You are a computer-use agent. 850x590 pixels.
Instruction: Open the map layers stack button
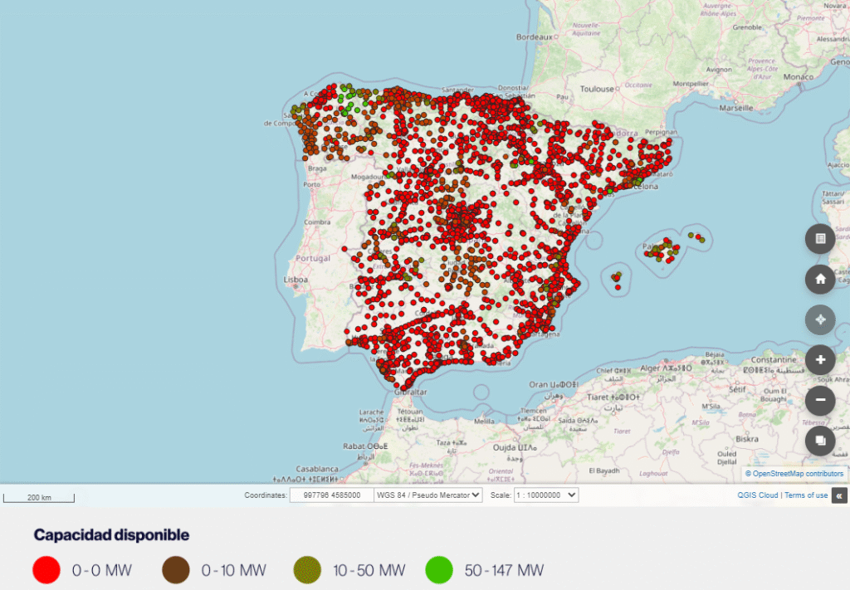(820, 440)
